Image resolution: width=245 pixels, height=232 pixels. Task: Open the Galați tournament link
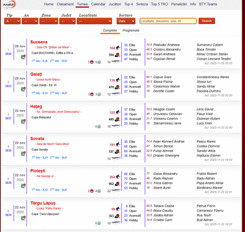(36, 74)
